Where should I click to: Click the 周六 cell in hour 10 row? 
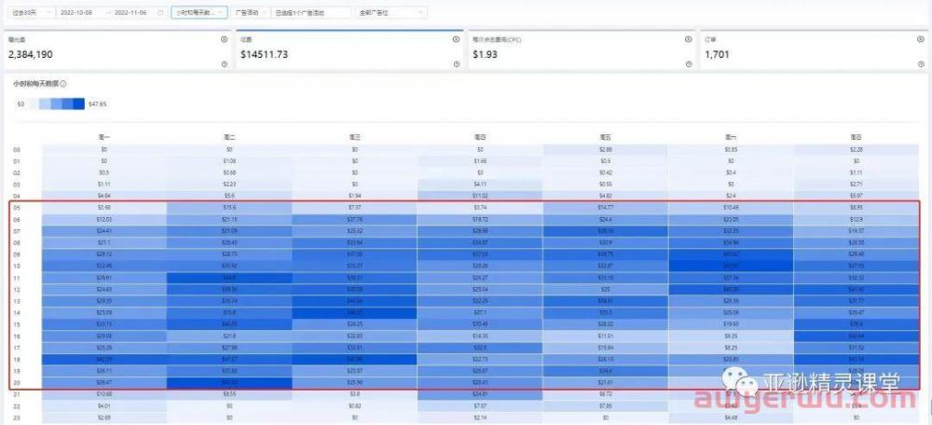click(731, 265)
